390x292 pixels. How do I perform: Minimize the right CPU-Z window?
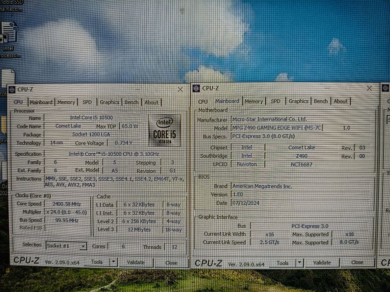pos(327,88)
